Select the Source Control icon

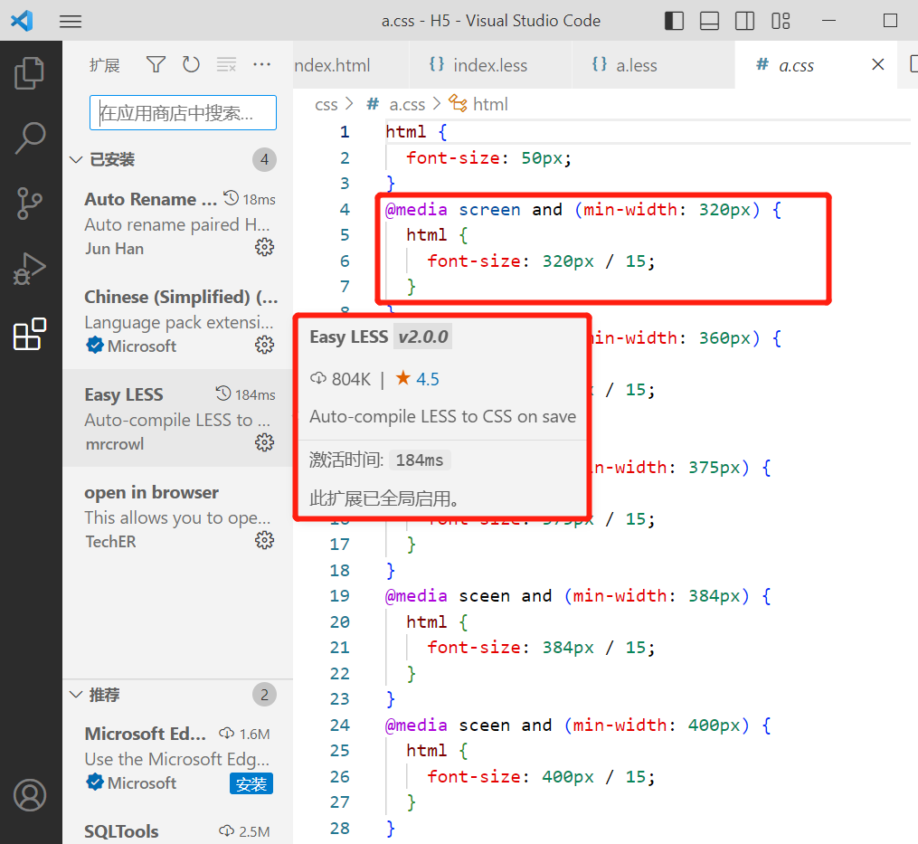pyautogui.click(x=30, y=203)
